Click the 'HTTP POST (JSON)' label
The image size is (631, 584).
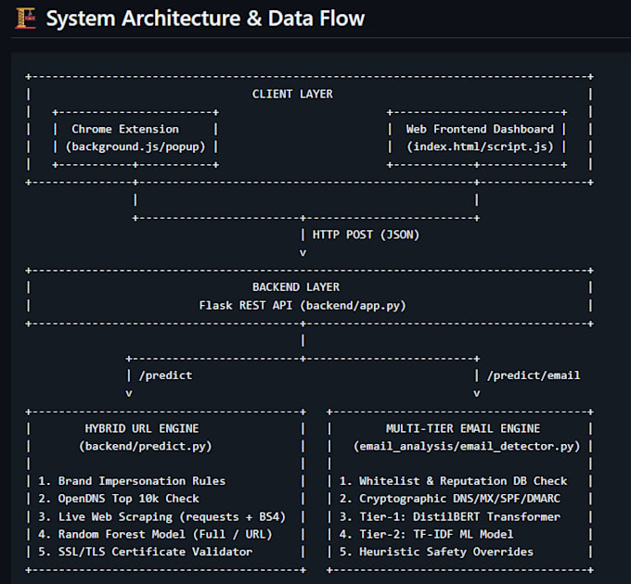366,235
